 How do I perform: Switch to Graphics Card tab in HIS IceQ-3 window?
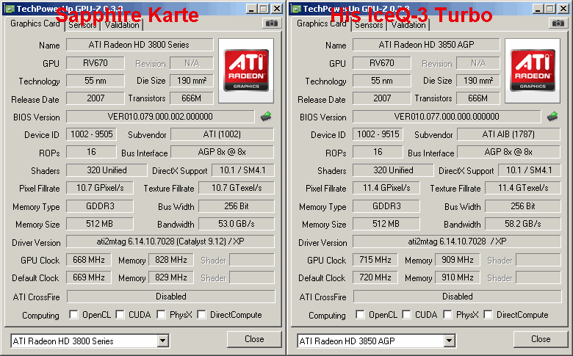321,23
